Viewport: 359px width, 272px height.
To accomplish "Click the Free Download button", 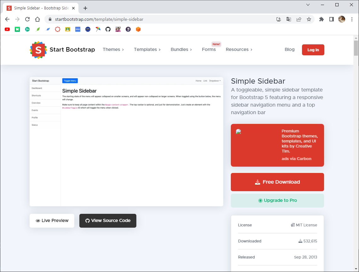I will (277, 182).
